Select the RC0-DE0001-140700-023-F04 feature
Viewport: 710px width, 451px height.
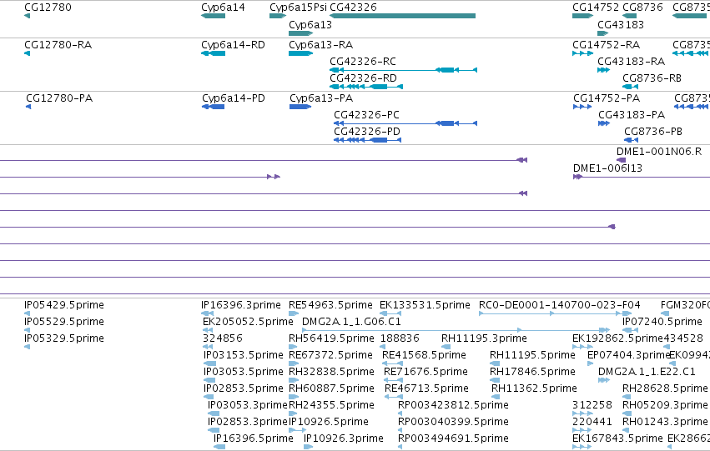click(556, 313)
